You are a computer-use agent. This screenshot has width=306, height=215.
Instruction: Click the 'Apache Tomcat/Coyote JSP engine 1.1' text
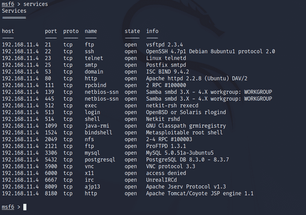point(200,194)
